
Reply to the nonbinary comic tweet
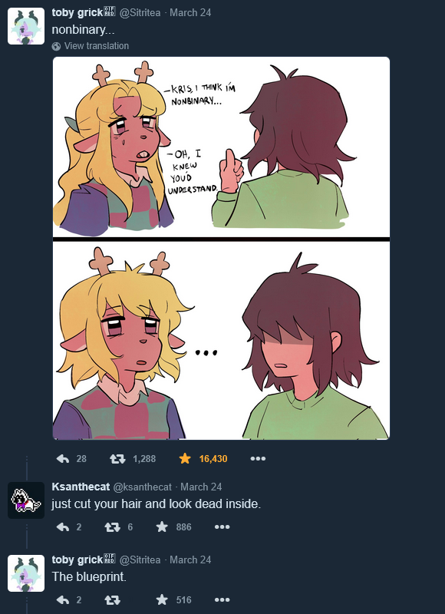pyautogui.click(x=63, y=458)
